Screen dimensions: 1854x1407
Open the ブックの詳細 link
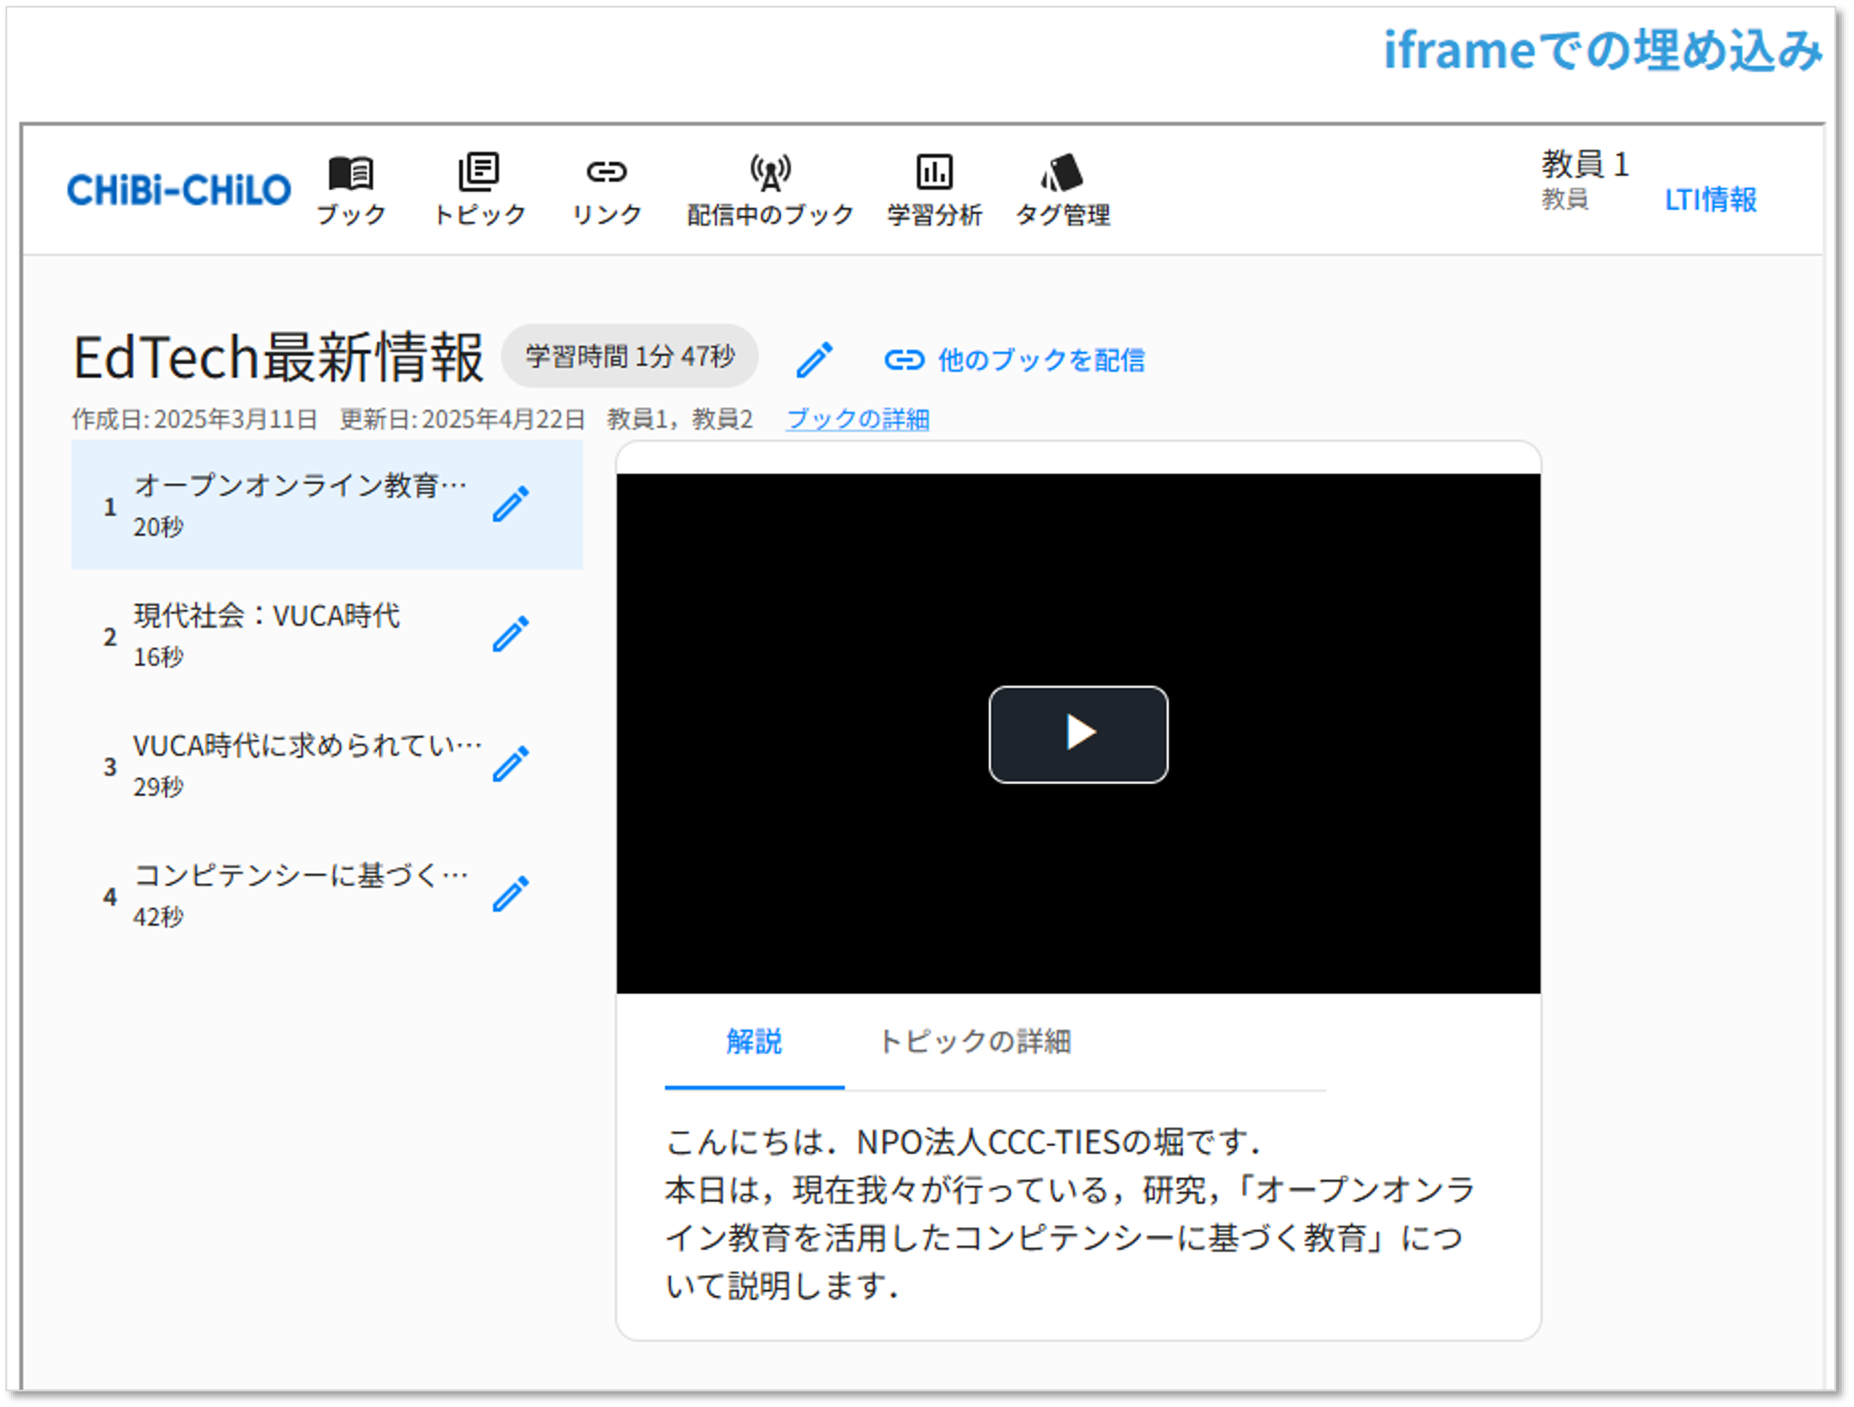pos(857,418)
